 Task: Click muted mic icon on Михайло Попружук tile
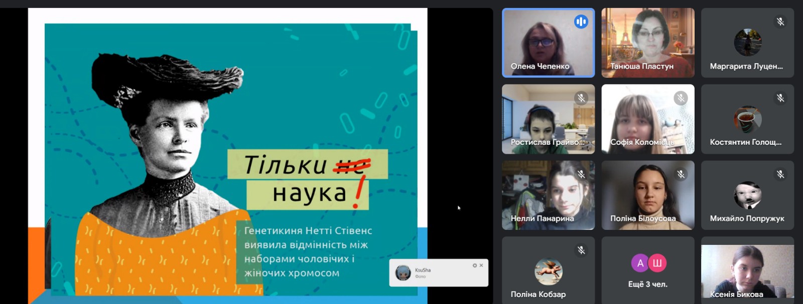point(780,174)
